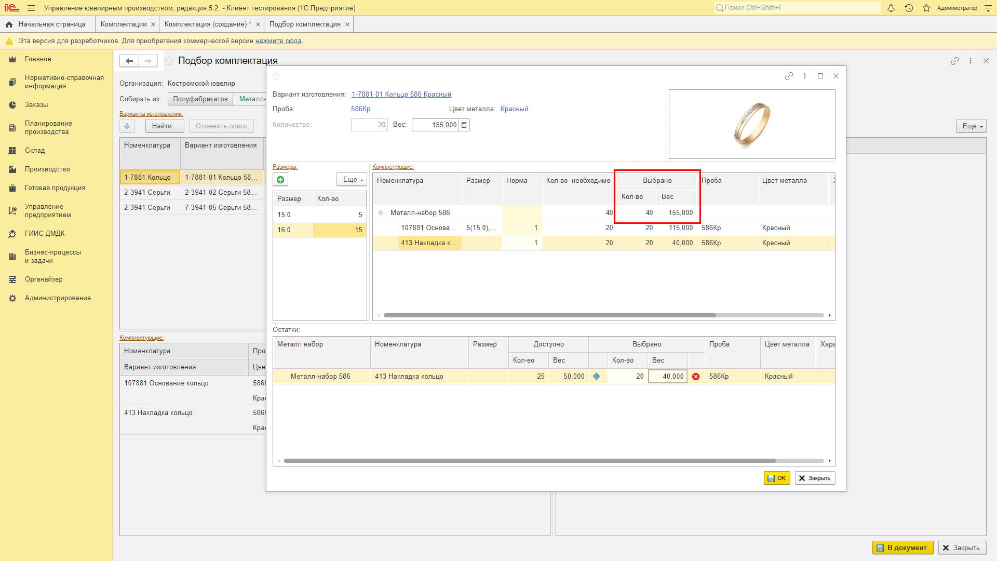Click the Комплектующие table horizontal scrollbar
The width and height of the screenshot is (997, 561).
[549, 315]
